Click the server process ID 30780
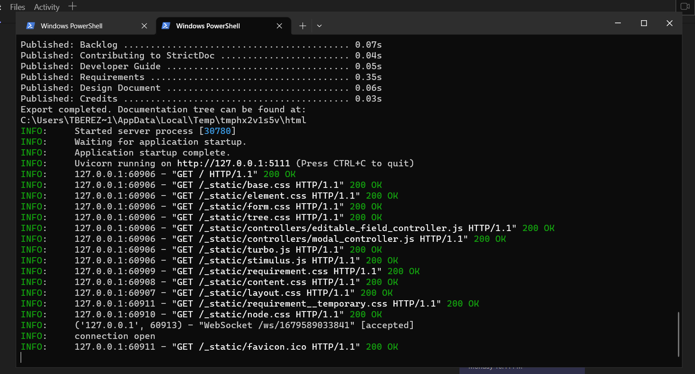This screenshot has height=374, width=695. [x=218, y=131]
